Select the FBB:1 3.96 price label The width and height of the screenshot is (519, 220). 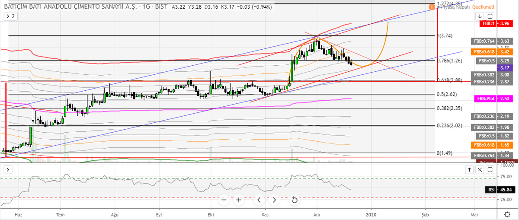(497, 23)
